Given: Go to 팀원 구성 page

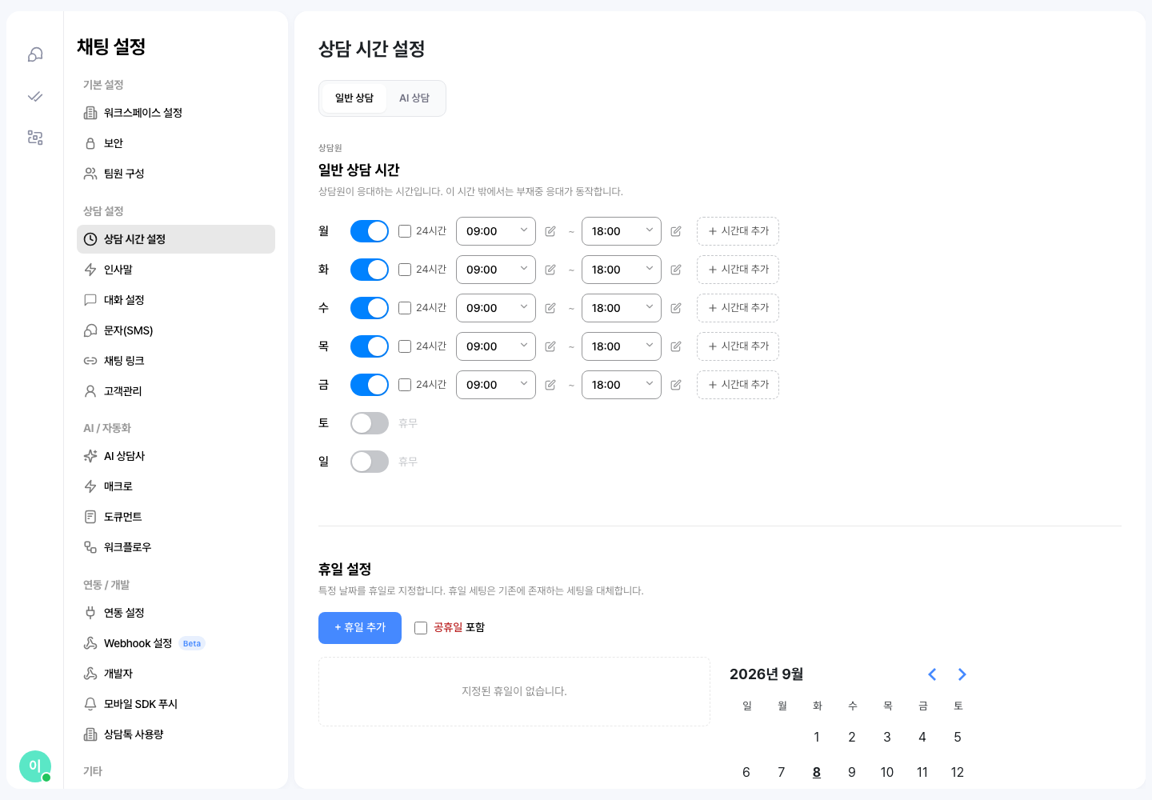Looking at the screenshot, I should (176, 174).
